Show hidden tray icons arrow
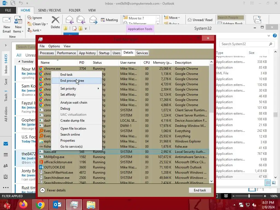280x210 pixels. [234, 205]
